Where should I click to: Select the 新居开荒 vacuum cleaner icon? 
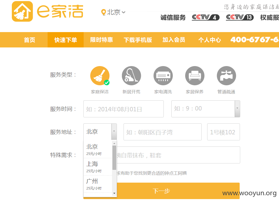point(132,76)
